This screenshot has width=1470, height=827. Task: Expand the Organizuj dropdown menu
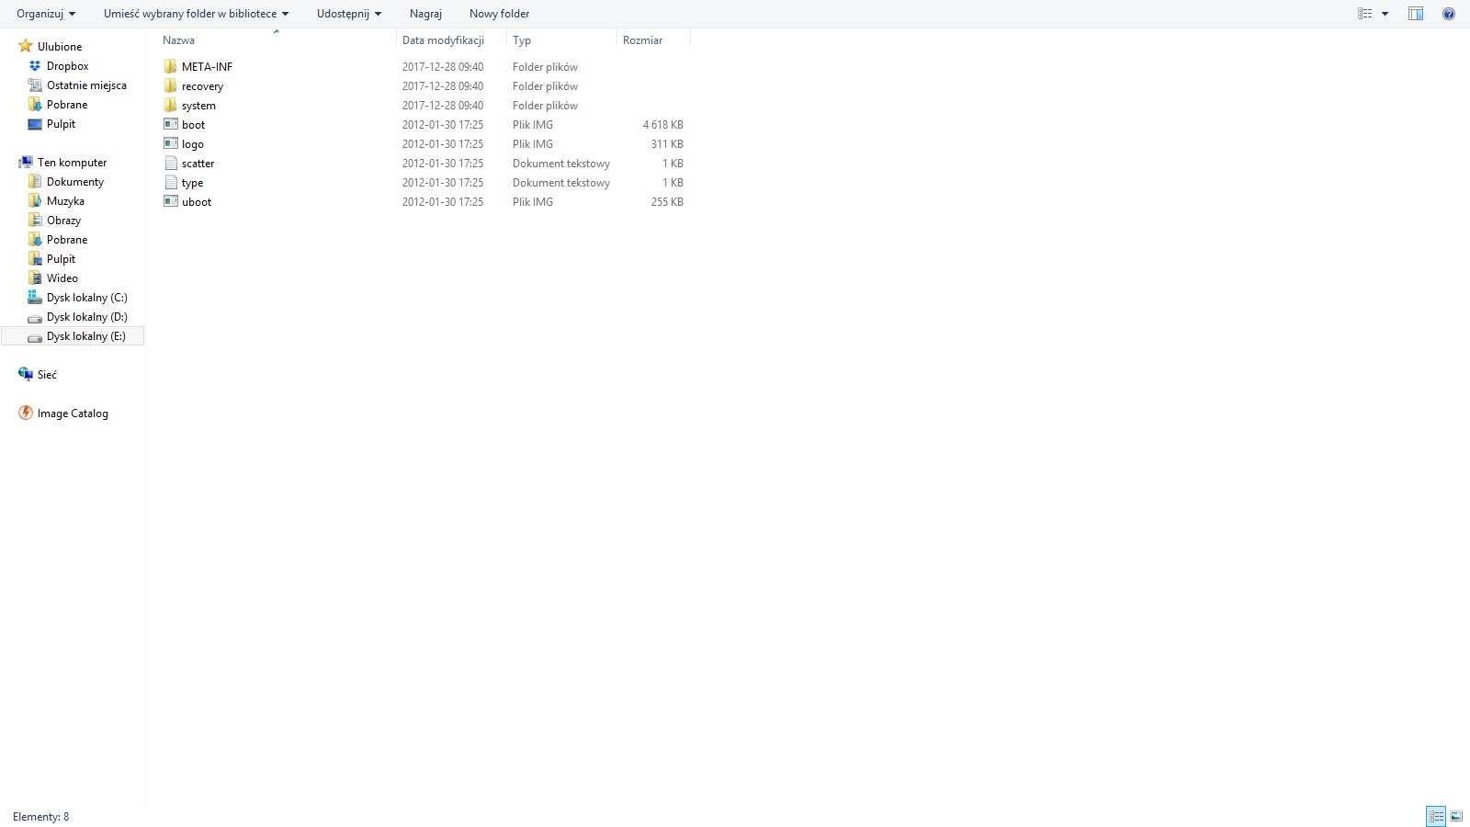click(x=46, y=14)
